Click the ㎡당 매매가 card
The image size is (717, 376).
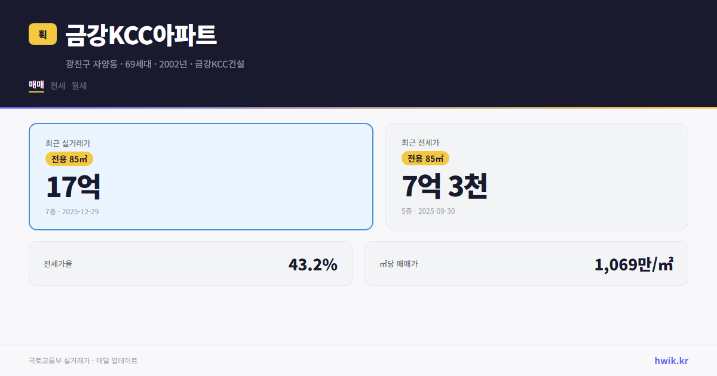click(x=526, y=263)
